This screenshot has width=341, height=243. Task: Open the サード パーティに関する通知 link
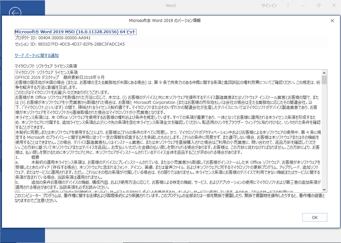(37, 56)
